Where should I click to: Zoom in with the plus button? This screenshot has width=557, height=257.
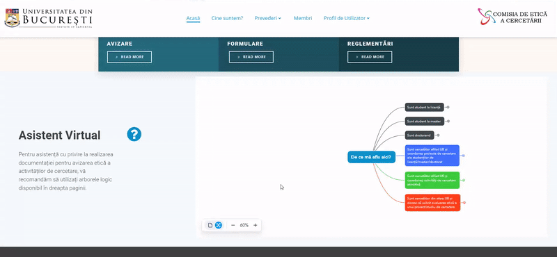coord(255,225)
